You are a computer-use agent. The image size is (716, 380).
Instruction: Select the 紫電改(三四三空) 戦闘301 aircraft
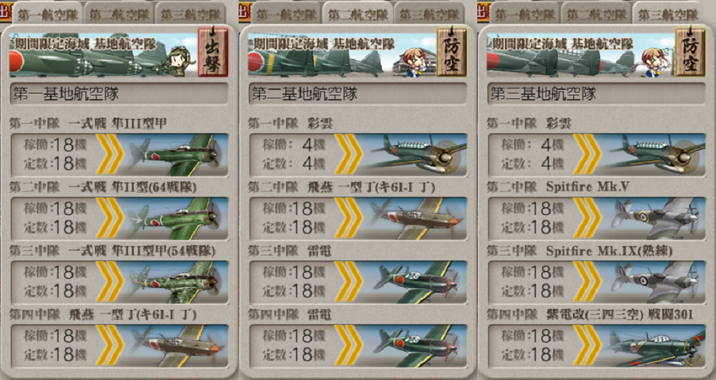click(x=654, y=346)
